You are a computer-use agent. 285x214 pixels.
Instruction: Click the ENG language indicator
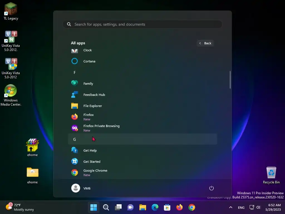[241, 207]
